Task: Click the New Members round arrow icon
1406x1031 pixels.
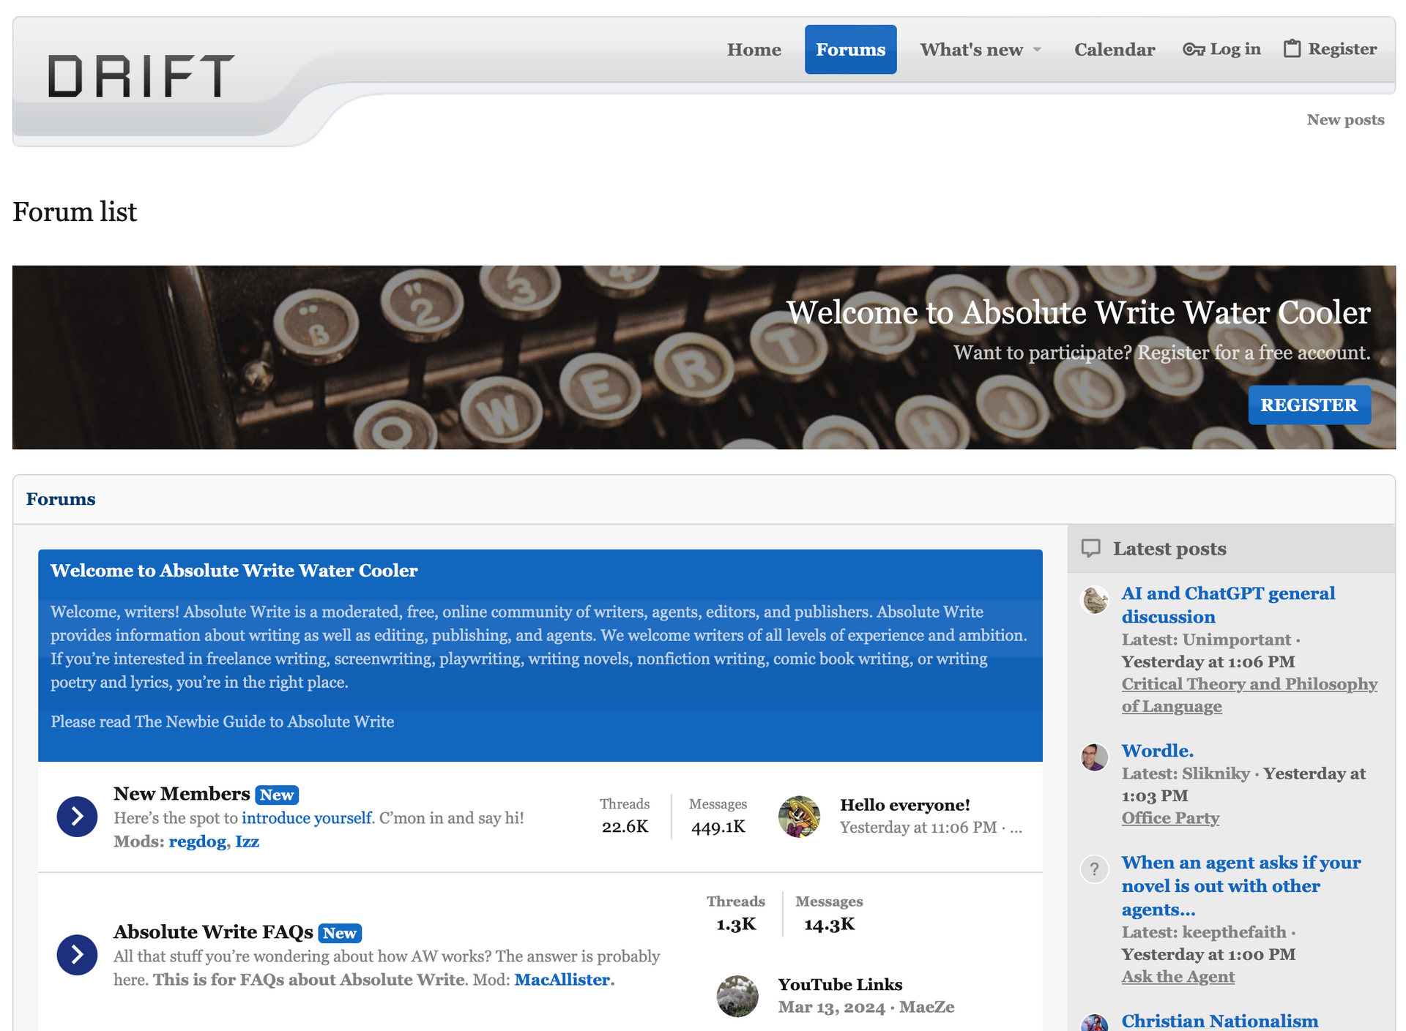Action: coord(77,817)
